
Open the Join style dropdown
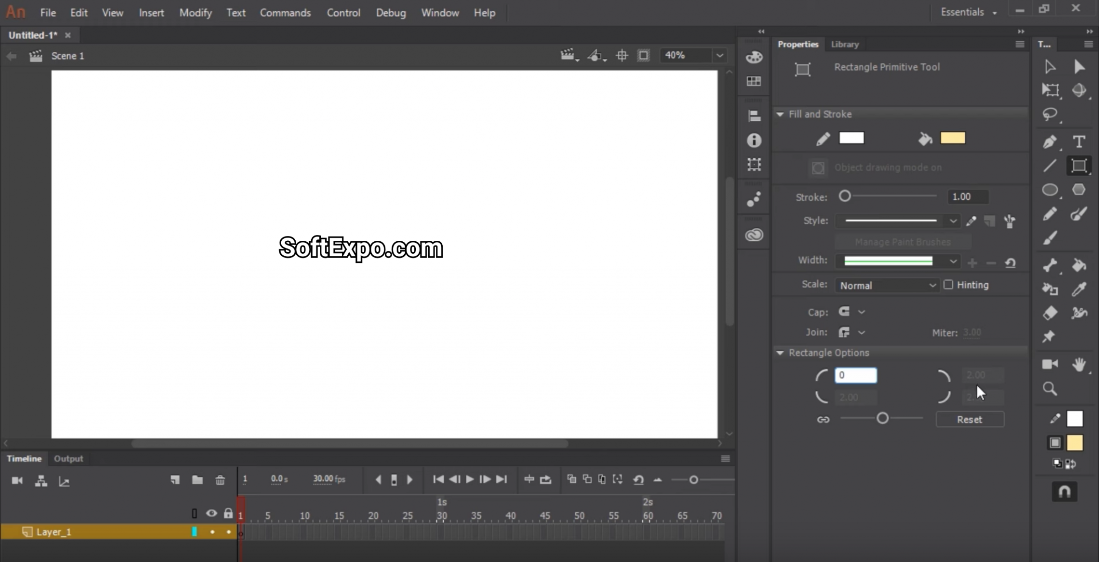[861, 332]
